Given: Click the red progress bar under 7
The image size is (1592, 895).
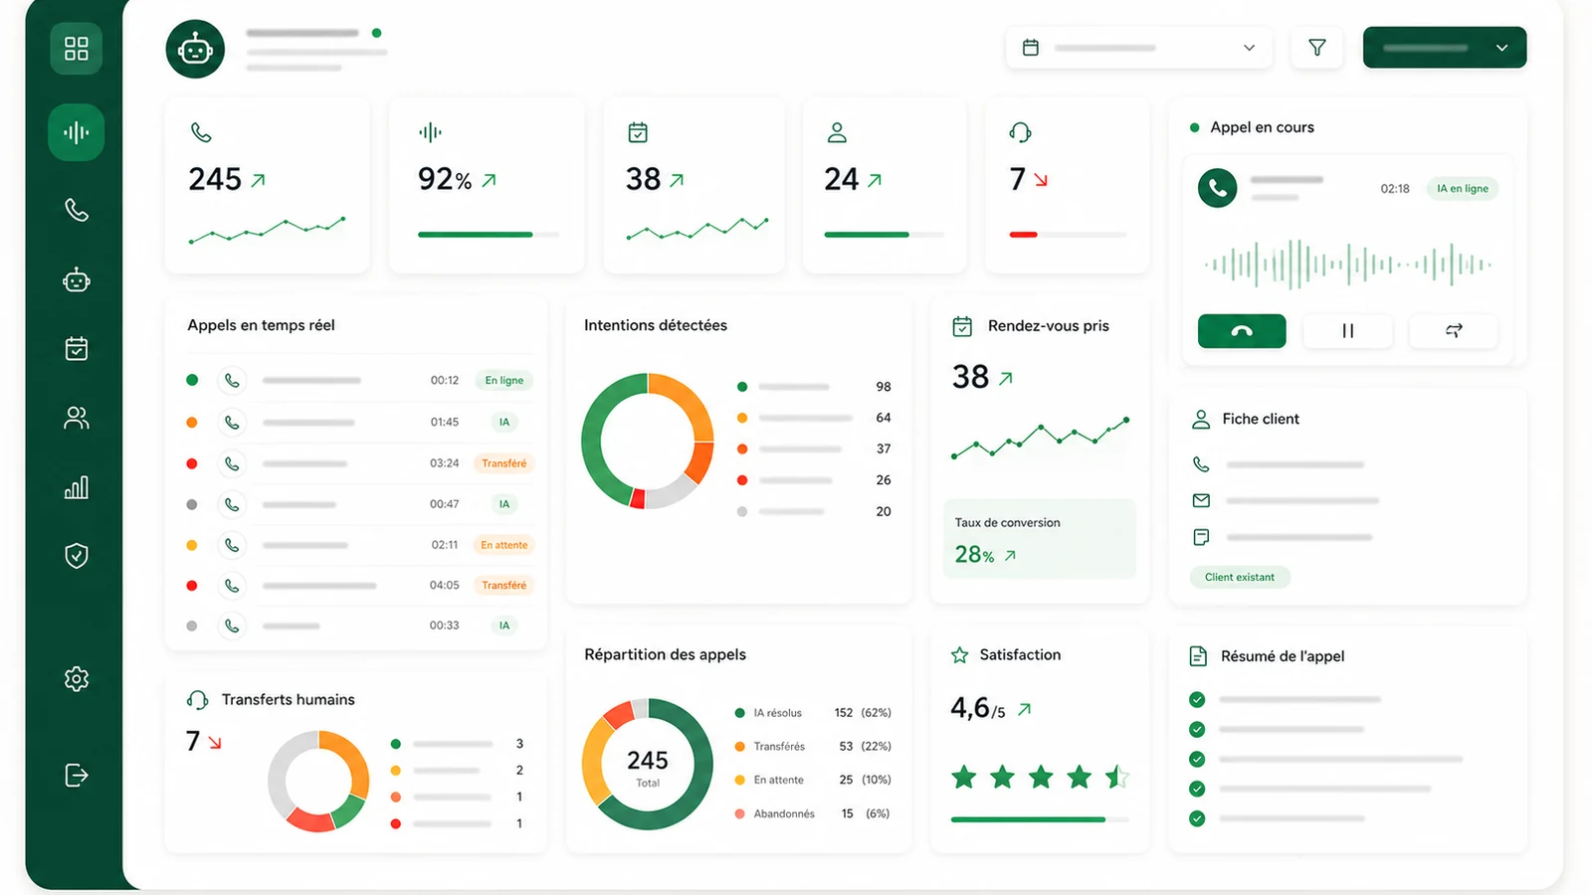Looking at the screenshot, I should click(x=1068, y=235).
